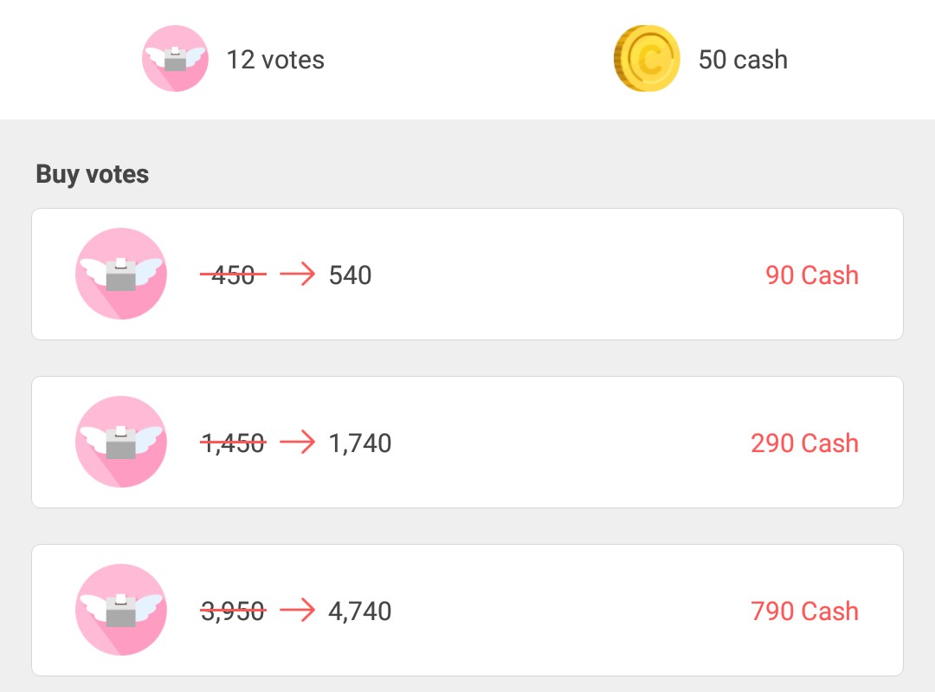Tap the crossed-out 1,450 amount
This screenshot has height=692, width=935.
(233, 443)
